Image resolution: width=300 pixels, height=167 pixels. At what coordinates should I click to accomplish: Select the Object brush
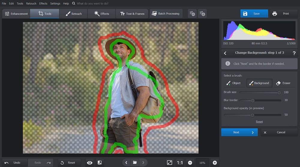click(x=233, y=83)
